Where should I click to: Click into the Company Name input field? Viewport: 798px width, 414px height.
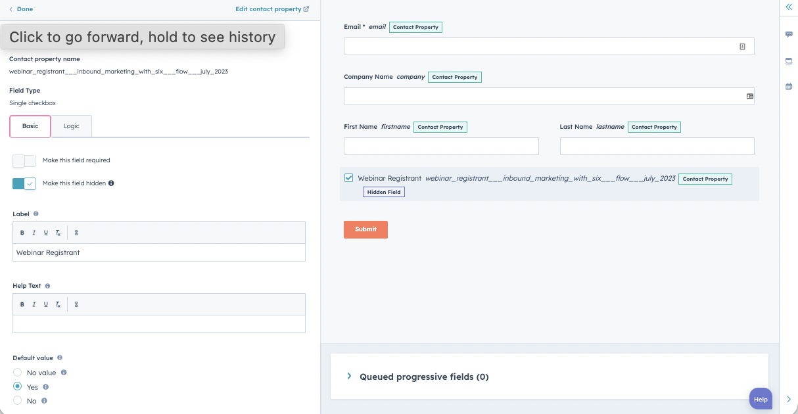543,96
